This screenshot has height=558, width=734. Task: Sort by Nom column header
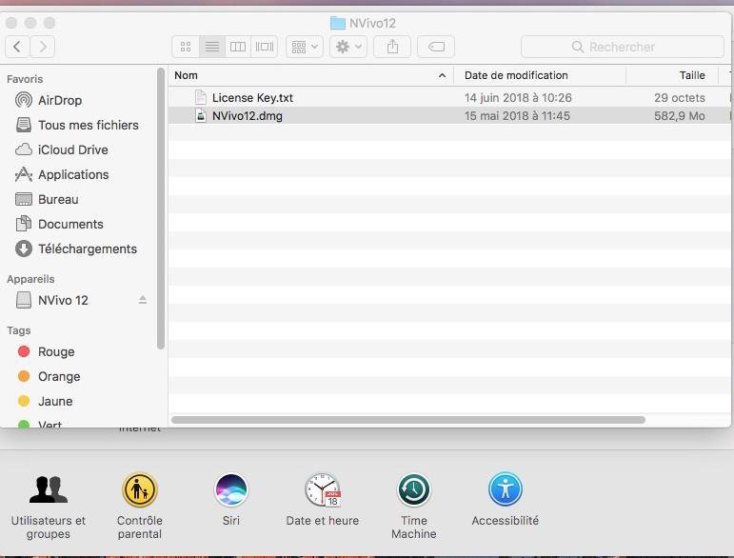305,75
